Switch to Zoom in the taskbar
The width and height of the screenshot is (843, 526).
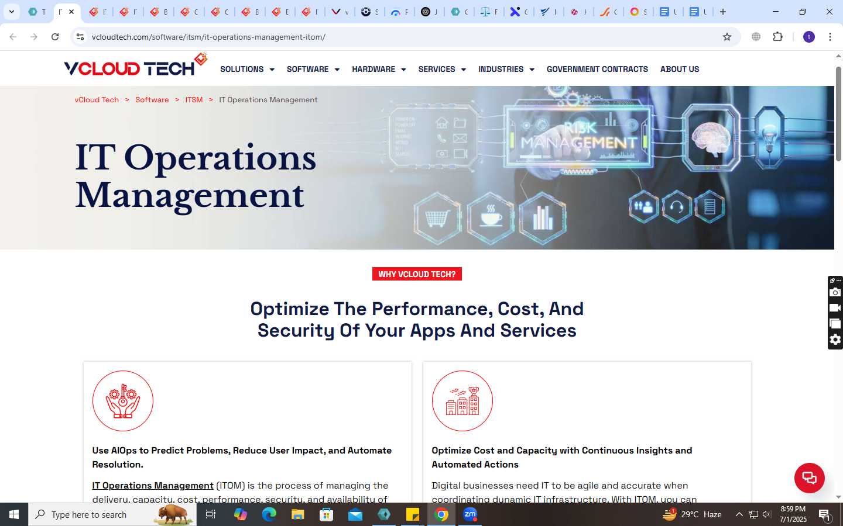pos(470,514)
